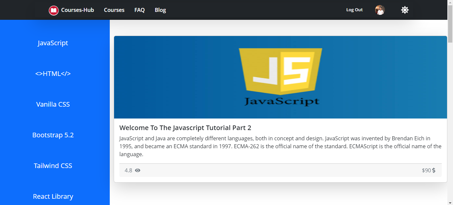This screenshot has height=205, width=453.
Task: Open the Vanilla CSS category
Action: pyautogui.click(x=53, y=104)
